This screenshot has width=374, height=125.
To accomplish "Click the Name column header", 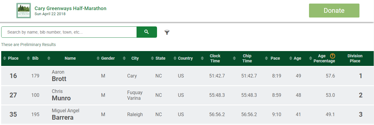I will pos(70,58).
